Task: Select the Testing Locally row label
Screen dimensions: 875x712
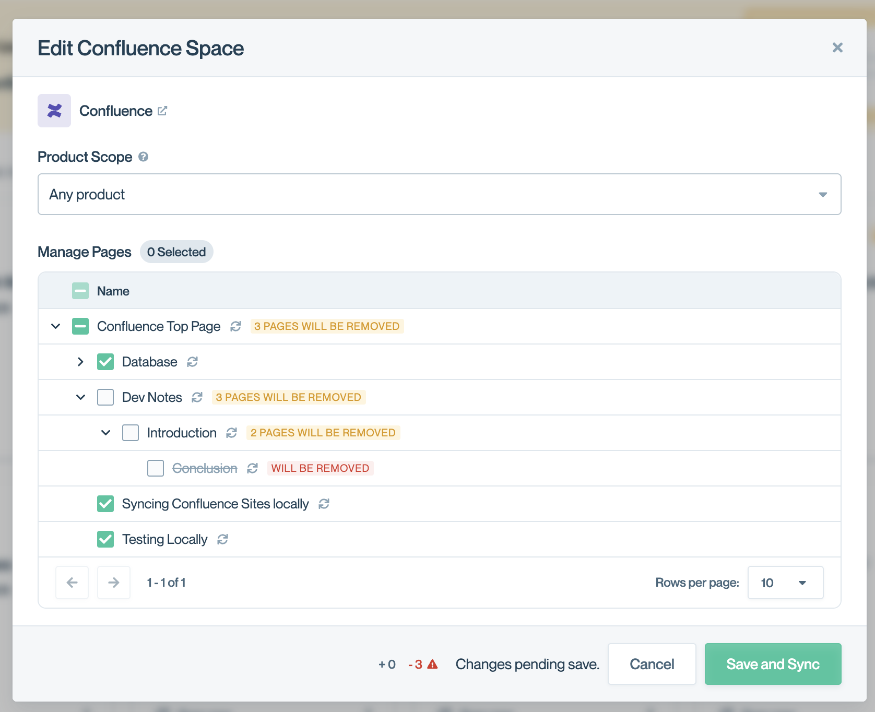Action: (x=165, y=539)
